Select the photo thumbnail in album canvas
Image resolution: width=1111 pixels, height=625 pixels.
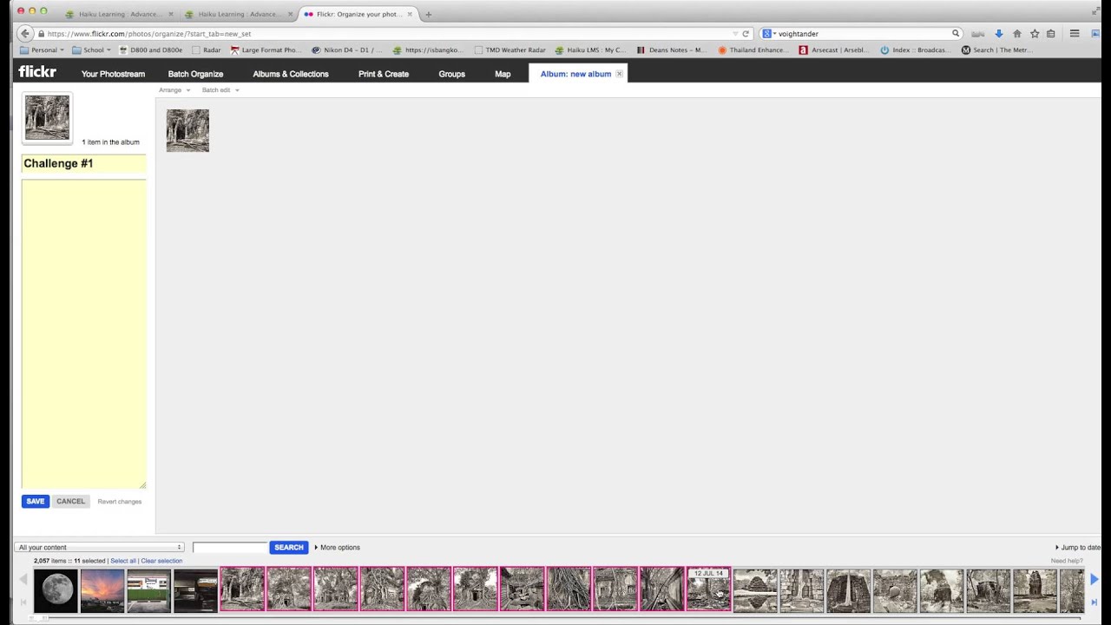187,130
